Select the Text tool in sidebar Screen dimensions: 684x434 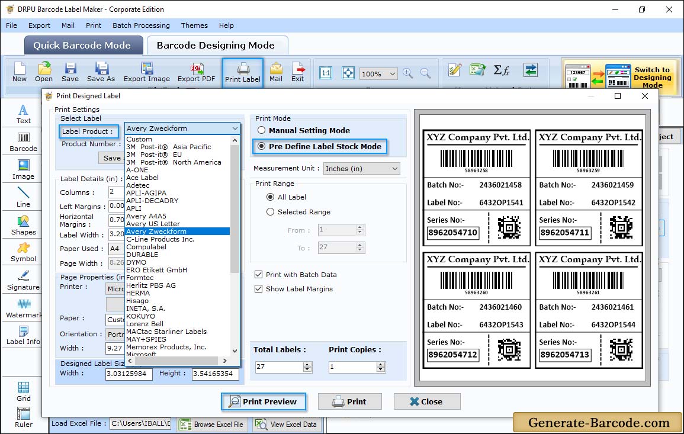point(23,115)
